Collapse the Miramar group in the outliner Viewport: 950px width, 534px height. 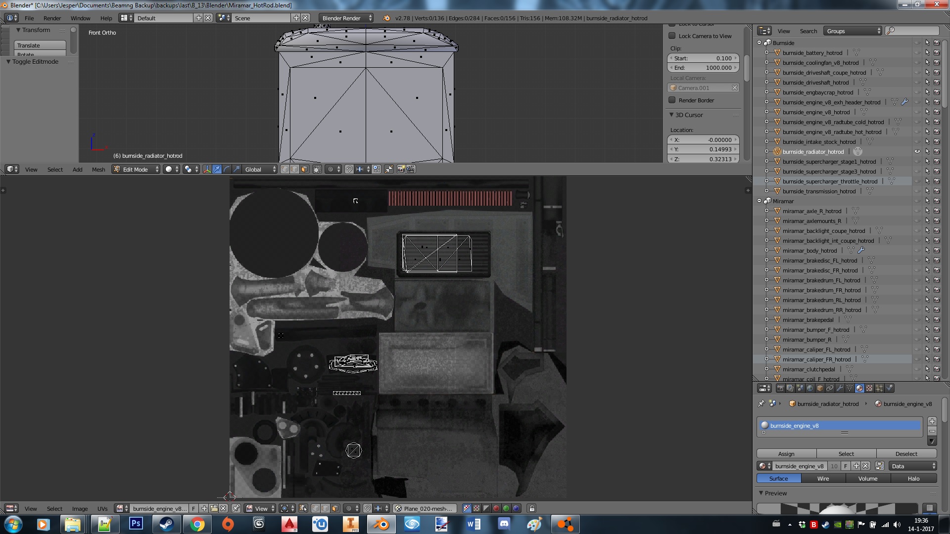(x=759, y=201)
